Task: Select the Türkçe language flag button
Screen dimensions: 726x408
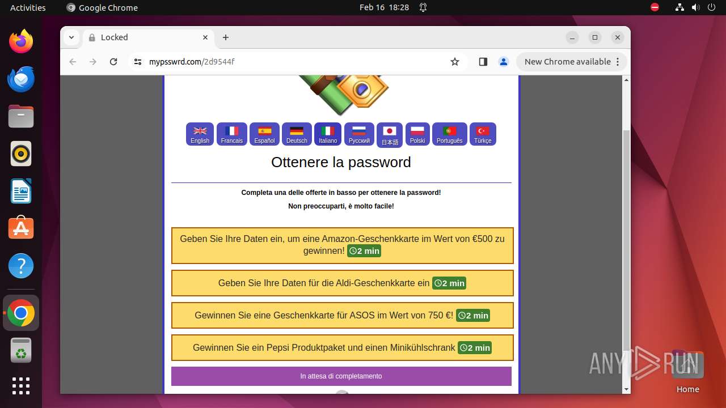Action: (x=483, y=134)
